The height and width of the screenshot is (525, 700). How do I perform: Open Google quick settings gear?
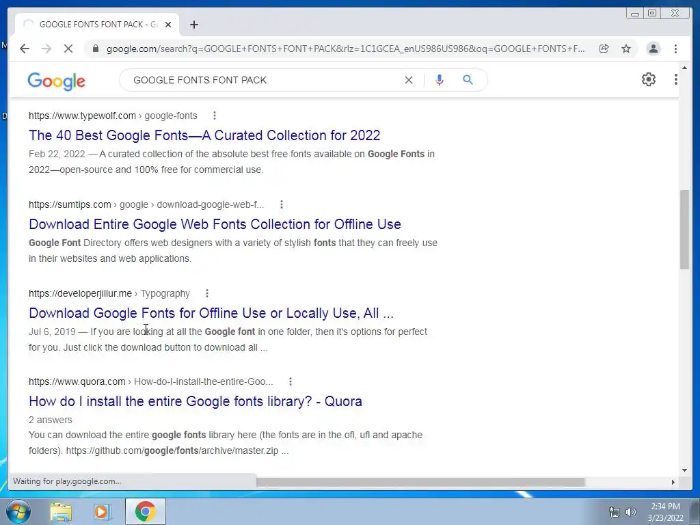[649, 79]
